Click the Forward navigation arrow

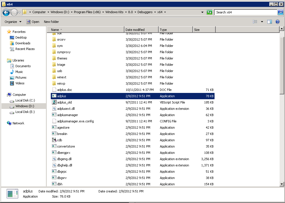coord(14,12)
